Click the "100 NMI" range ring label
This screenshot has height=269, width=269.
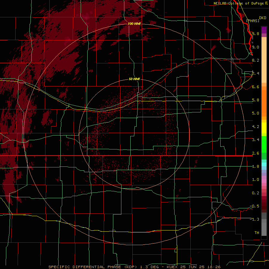point(134,24)
